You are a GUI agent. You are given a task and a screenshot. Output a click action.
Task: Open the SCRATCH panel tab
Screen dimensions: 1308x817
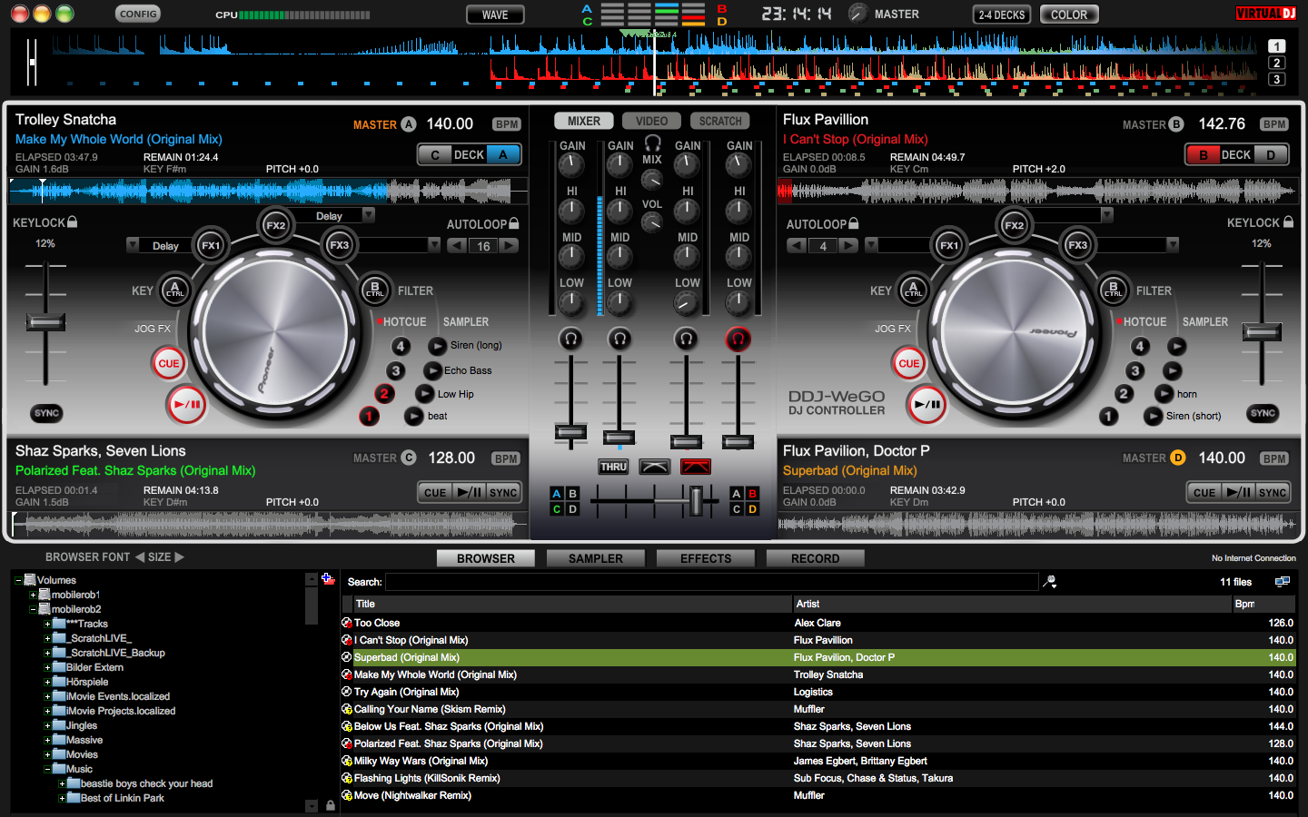(720, 121)
